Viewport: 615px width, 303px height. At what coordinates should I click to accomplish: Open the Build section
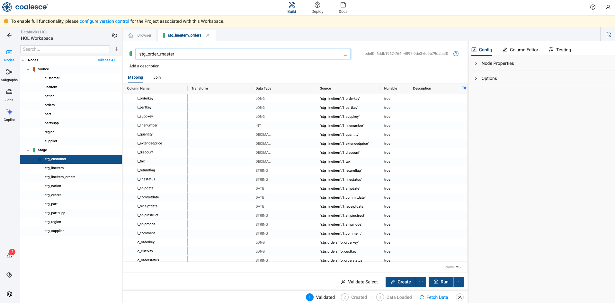pos(292,8)
